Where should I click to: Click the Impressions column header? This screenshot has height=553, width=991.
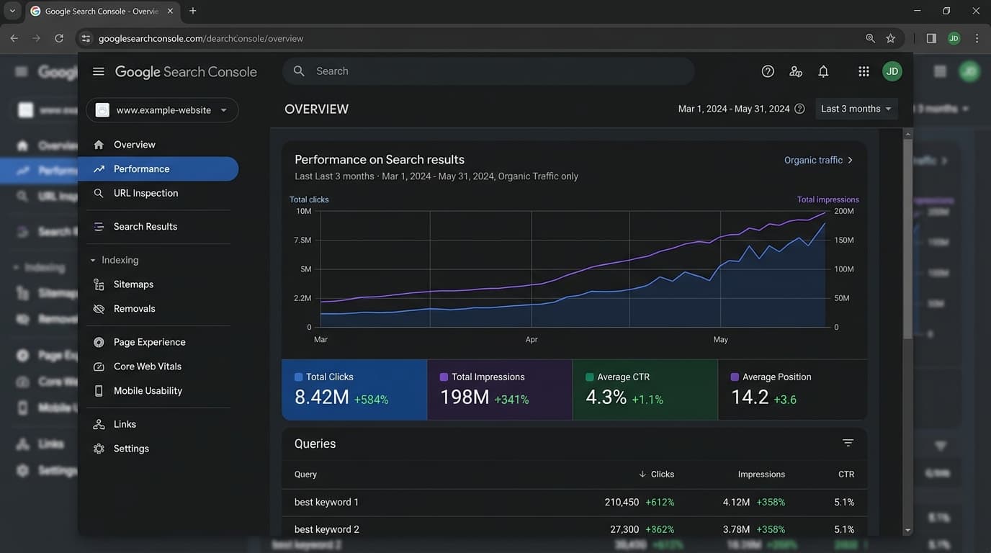click(x=761, y=474)
